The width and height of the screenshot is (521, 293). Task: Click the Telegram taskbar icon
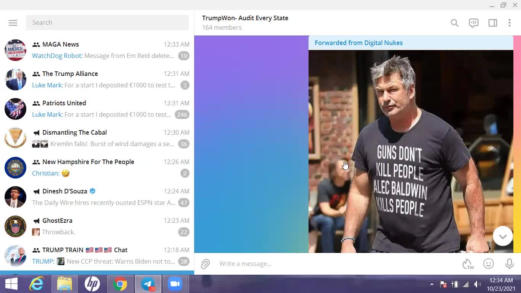click(x=148, y=284)
